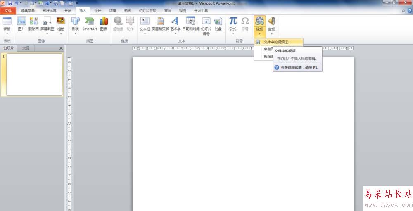Click the PowerPoint application icon
The width and height of the screenshot is (413, 211).
click(2, 3)
